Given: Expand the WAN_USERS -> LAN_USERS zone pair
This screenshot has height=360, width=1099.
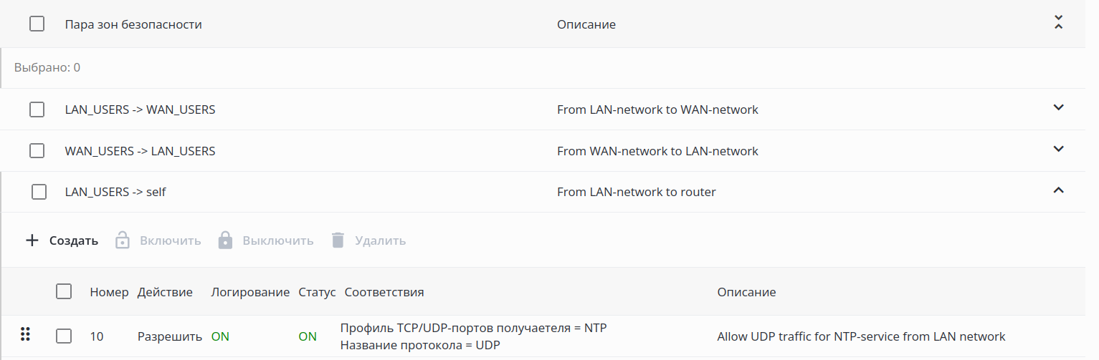Looking at the screenshot, I should pyautogui.click(x=1058, y=150).
